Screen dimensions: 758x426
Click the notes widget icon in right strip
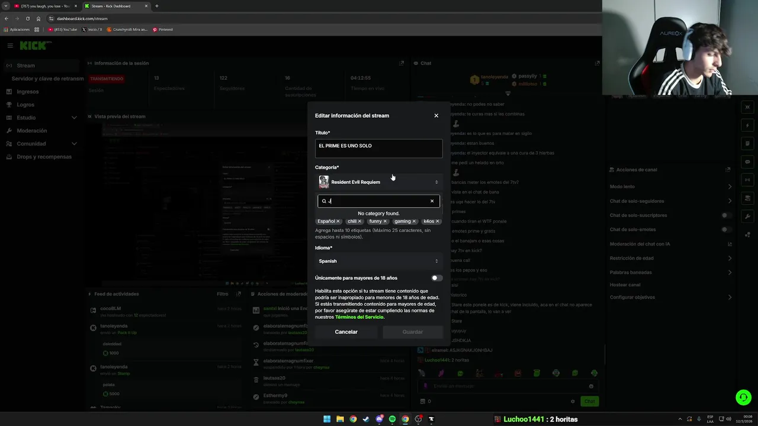coord(748,143)
